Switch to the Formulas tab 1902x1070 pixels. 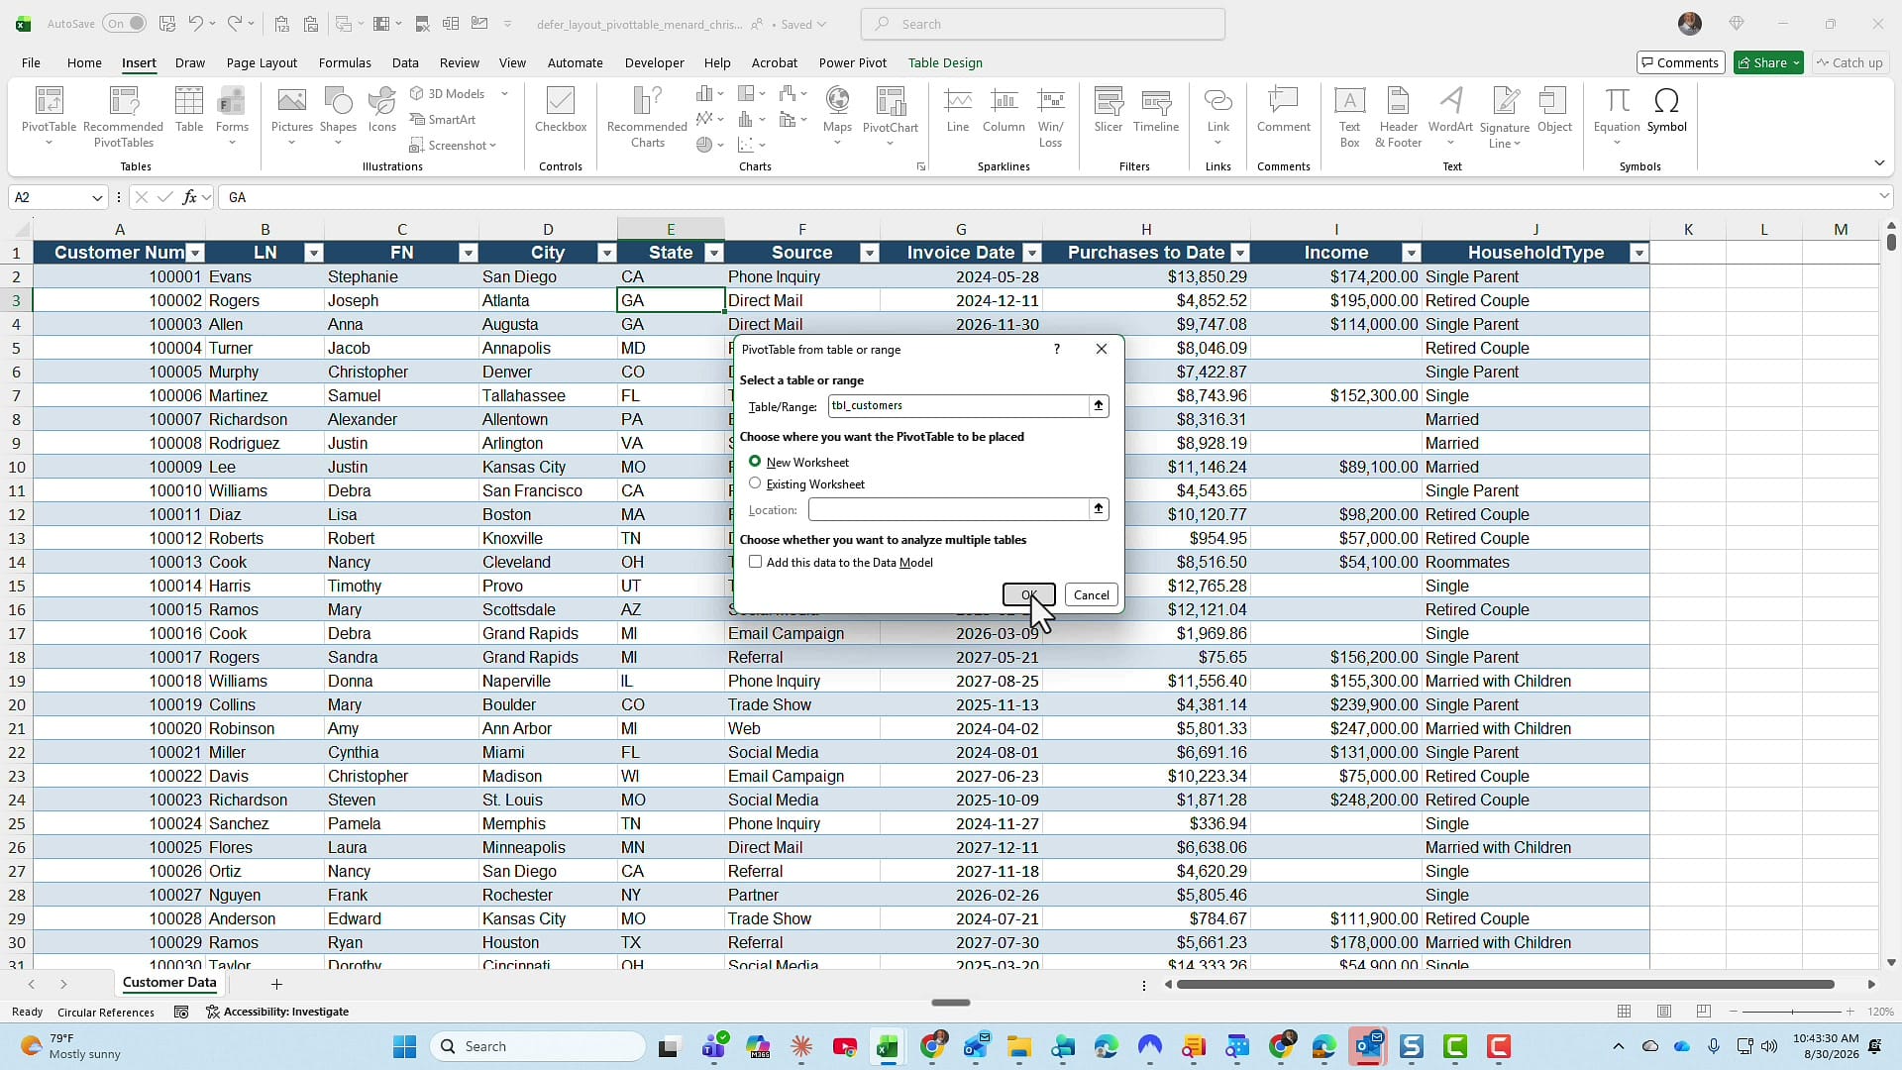tap(345, 62)
